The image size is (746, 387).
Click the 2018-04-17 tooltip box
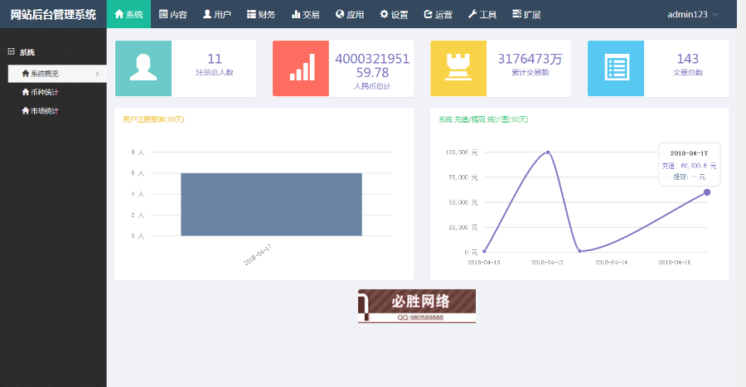pos(690,165)
